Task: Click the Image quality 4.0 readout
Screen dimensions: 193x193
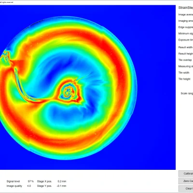Action: click(19, 186)
